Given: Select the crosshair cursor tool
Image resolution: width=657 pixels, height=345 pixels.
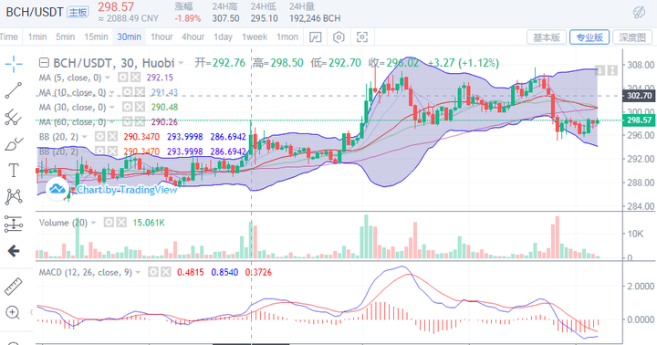Looking at the screenshot, I should tap(14, 64).
